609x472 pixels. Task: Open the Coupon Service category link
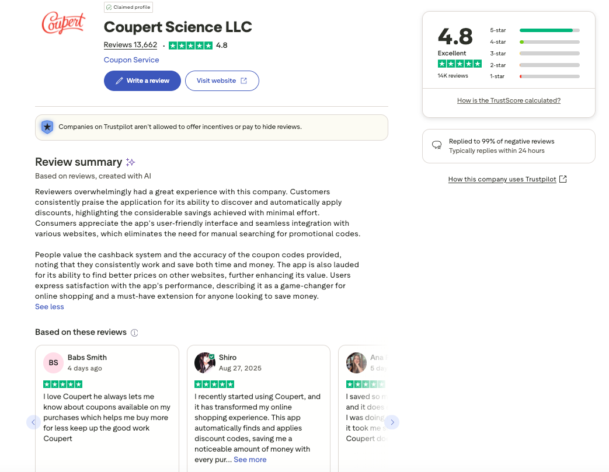(131, 60)
